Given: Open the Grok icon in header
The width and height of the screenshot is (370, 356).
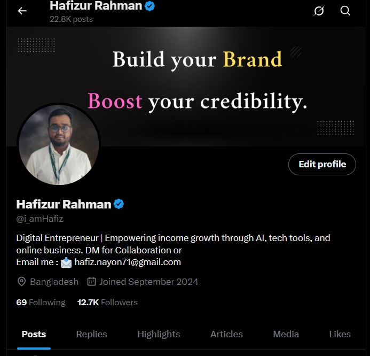Looking at the screenshot, I should 319,11.
